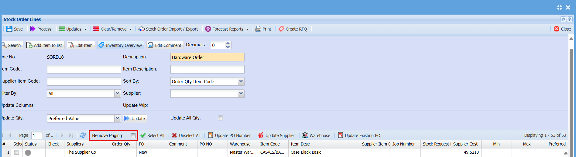Click the exit fullscreen icon at top
Viewport: 576px width, 157px height.
pyautogui.click(x=559, y=7)
